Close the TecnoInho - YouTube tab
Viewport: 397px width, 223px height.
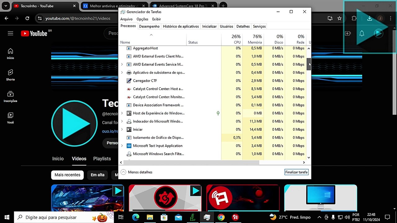coord(74,6)
